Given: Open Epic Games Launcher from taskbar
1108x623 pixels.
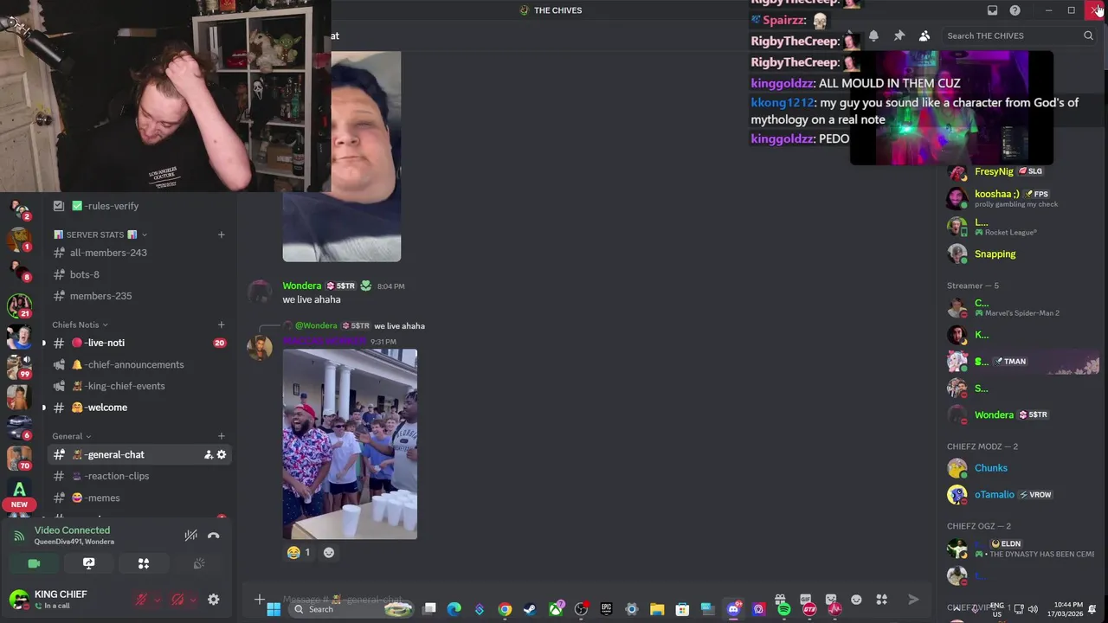Looking at the screenshot, I should tap(606, 609).
